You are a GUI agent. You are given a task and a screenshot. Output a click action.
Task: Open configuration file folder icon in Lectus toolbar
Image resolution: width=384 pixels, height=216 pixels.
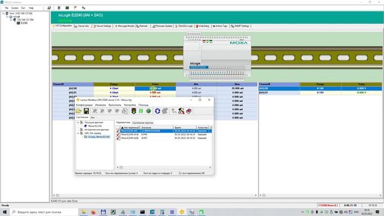tap(79, 111)
